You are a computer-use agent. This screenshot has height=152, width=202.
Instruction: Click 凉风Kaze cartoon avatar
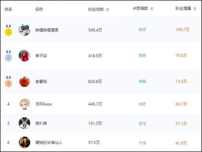[24, 104]
